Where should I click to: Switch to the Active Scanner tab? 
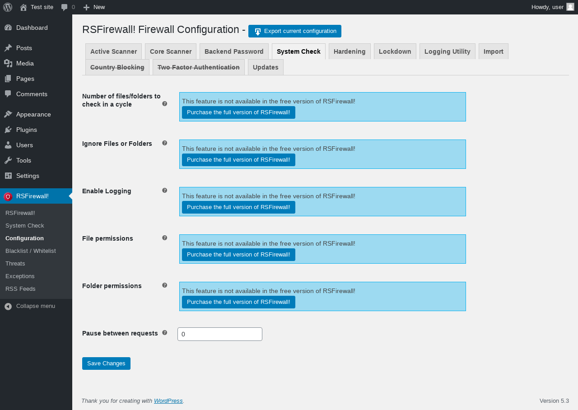[x=113, y=51]
